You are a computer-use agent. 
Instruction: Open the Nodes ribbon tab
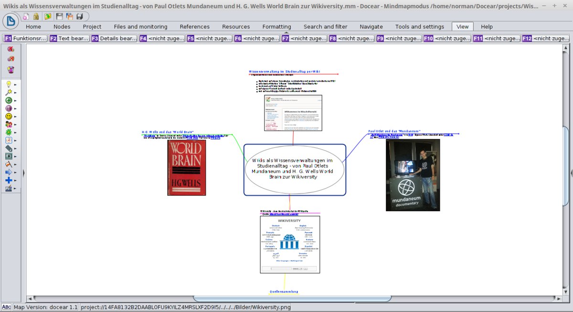click(62, 27)
